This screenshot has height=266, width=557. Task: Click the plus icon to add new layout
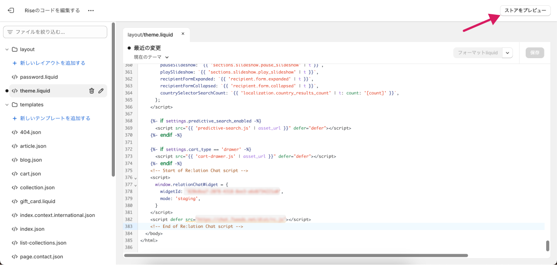click(x=14, y=63)
